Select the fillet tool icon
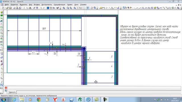Viewport: 182px width, 102px height. (166, 8)
